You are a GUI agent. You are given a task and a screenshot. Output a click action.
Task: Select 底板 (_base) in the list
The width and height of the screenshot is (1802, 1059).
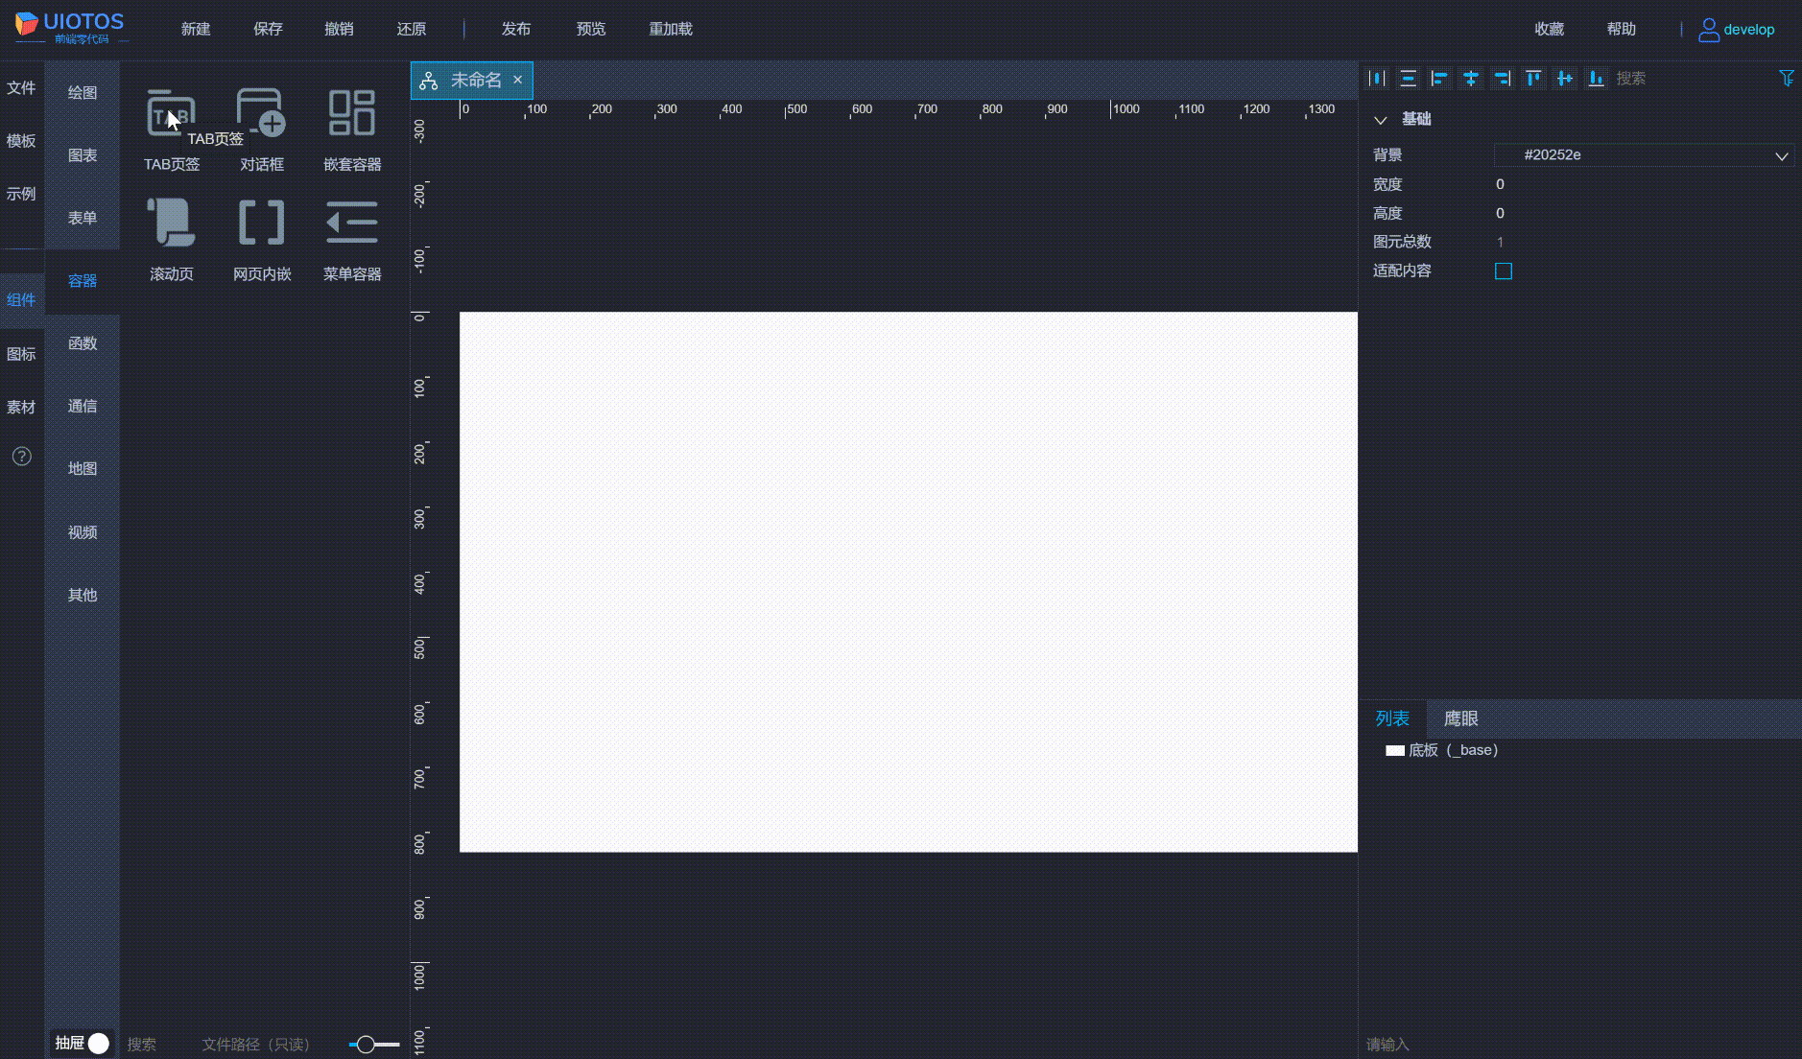(1452, 750)
